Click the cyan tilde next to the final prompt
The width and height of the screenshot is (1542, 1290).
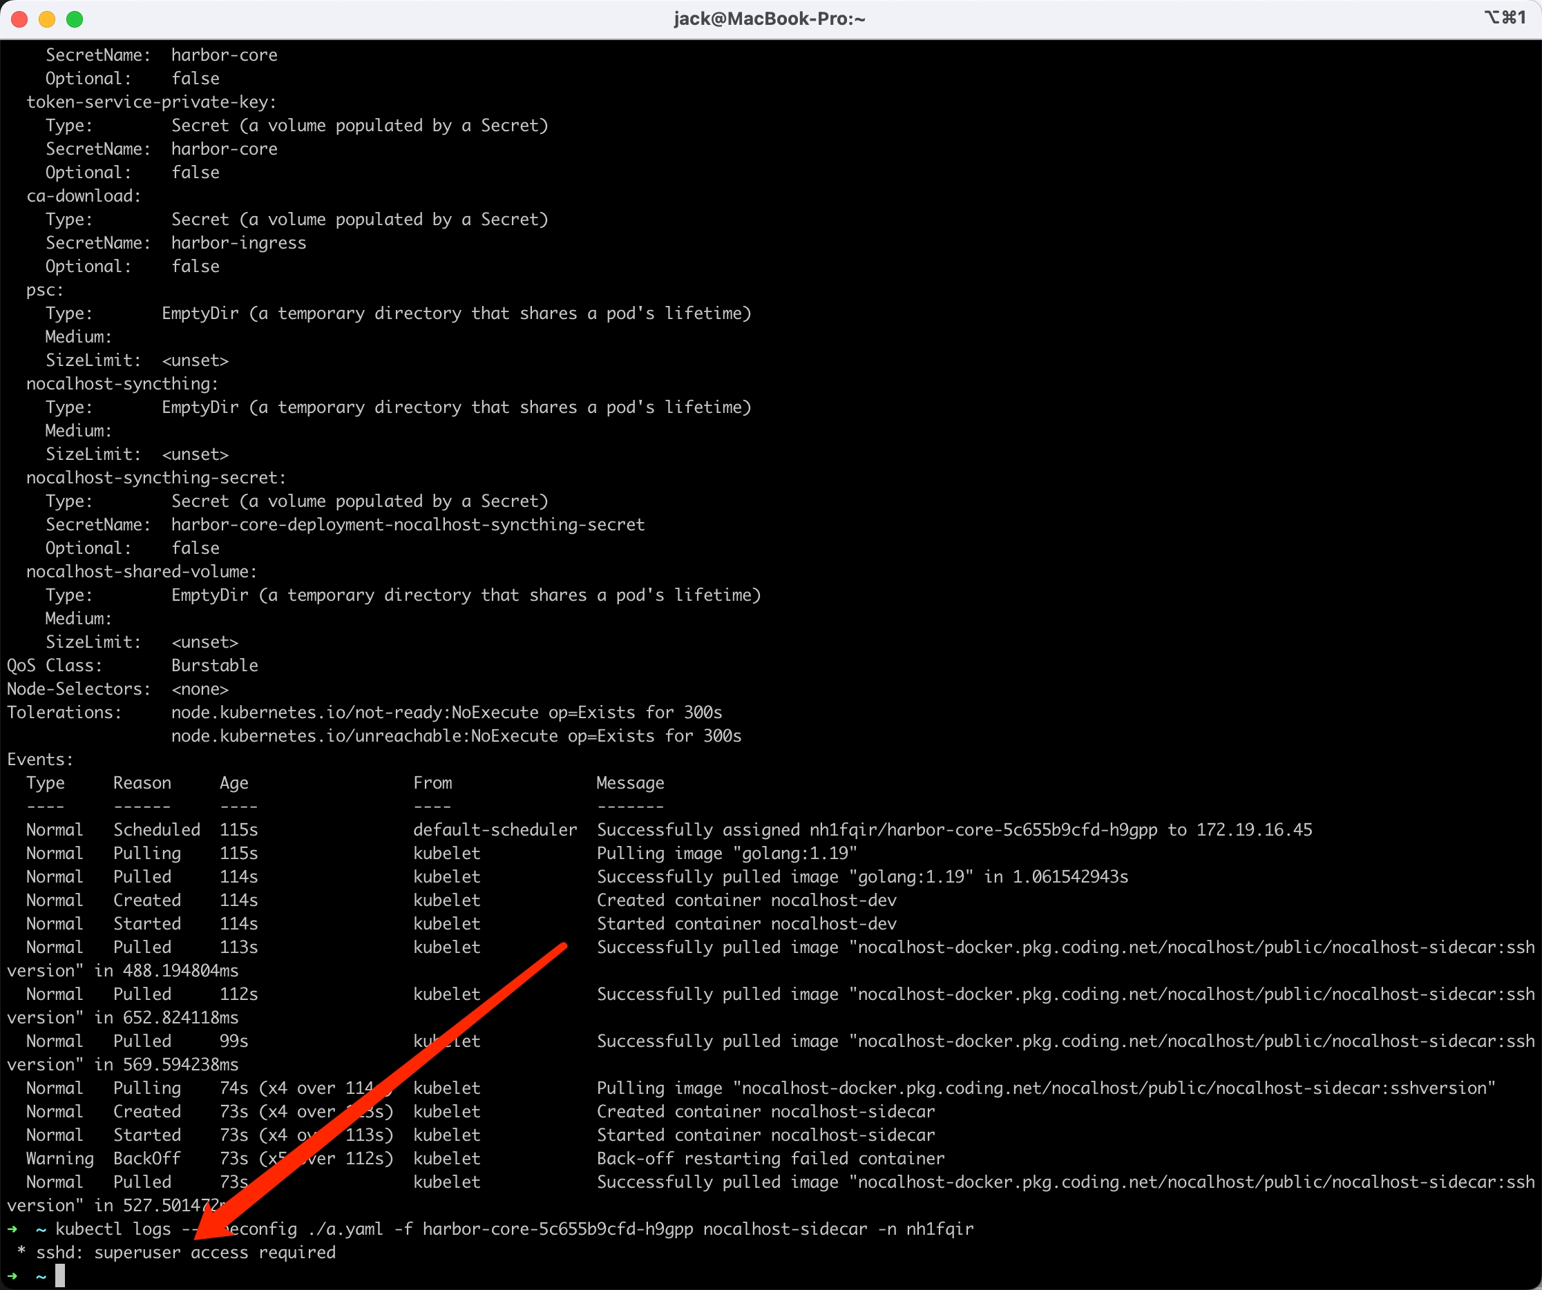click(x=40, y=1275)
